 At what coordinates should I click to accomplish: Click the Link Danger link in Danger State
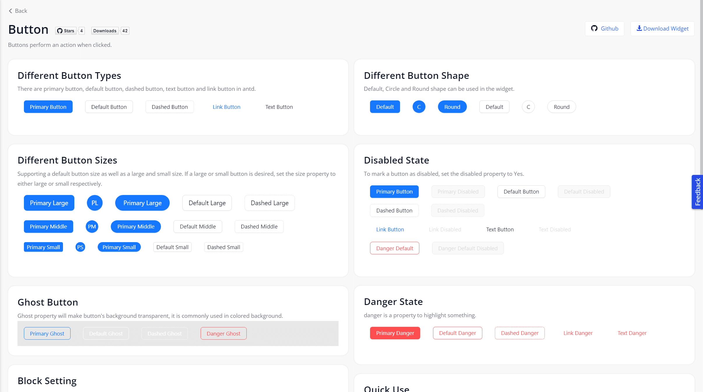coord(578,333)
